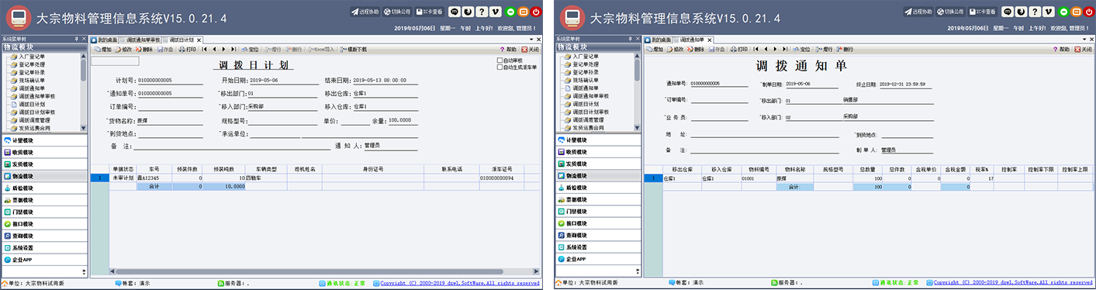
Task: Select 现场确认单 in right window tree
Action: point(586,80)
